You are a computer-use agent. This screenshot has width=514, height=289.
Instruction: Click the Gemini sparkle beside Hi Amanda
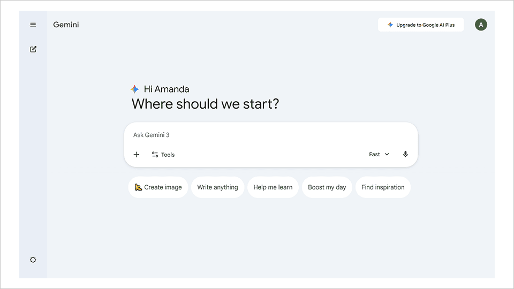pos(135,89)
